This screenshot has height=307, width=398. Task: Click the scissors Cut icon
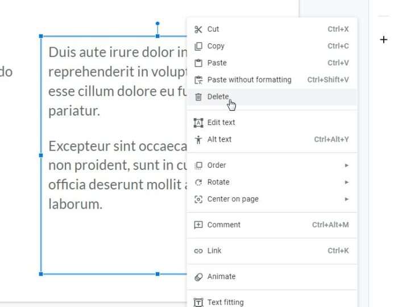198,30
